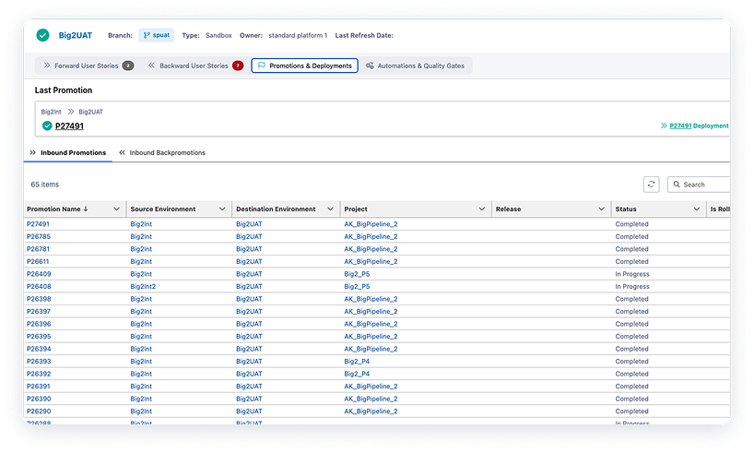Open promotion P26611 in the table

[38, 261]
